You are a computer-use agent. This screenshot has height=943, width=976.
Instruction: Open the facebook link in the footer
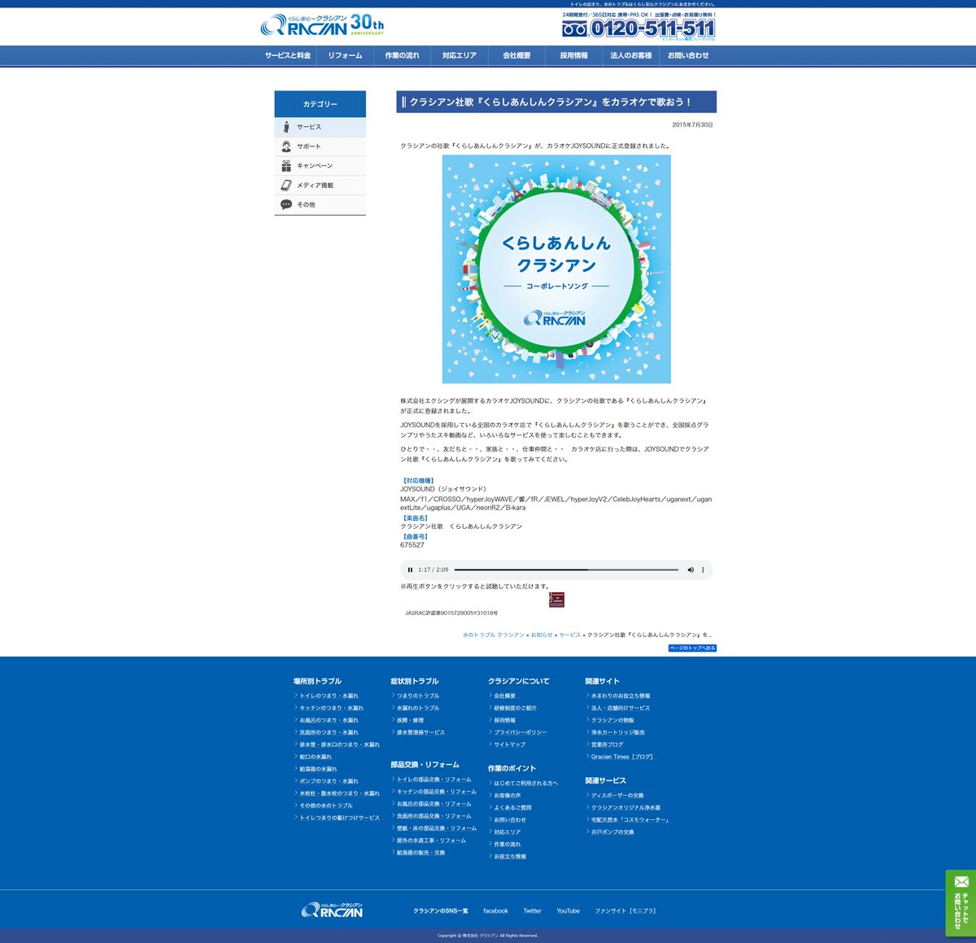pyautogui.click(x=495, y=911)
